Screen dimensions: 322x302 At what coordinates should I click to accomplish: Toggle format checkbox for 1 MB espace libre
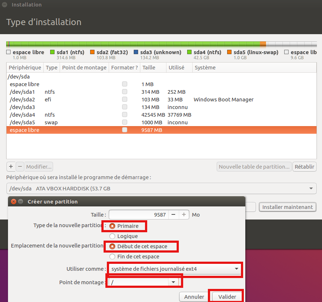click(x=124, y=84)
